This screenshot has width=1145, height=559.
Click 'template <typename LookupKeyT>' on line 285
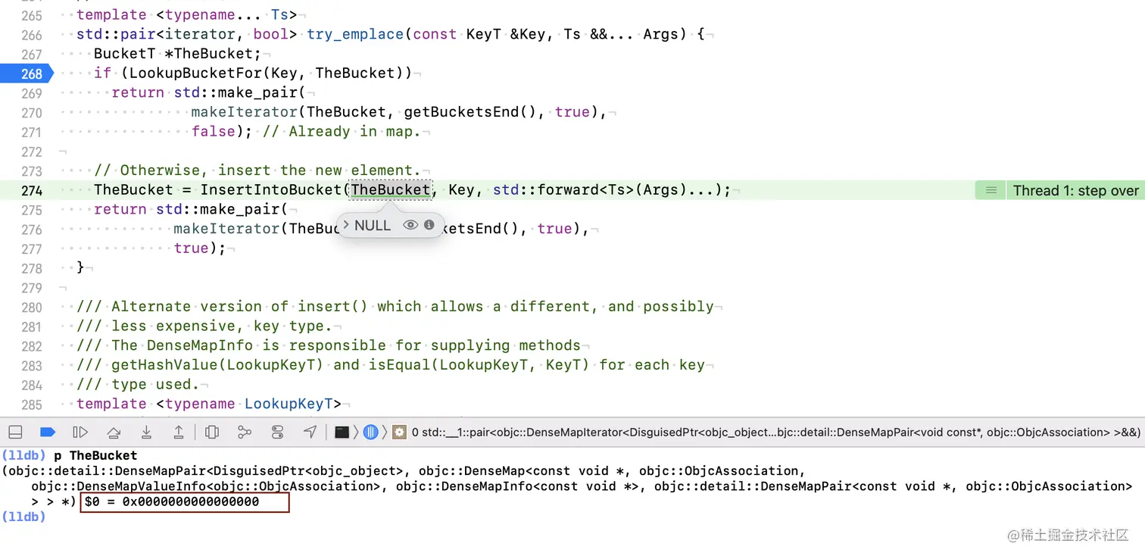pyautogui.click(x=209, y=404)
